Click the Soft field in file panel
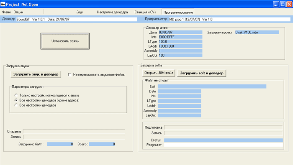This screenshot has width=293, height=165. pyautogui.click(x=212, y=86)
